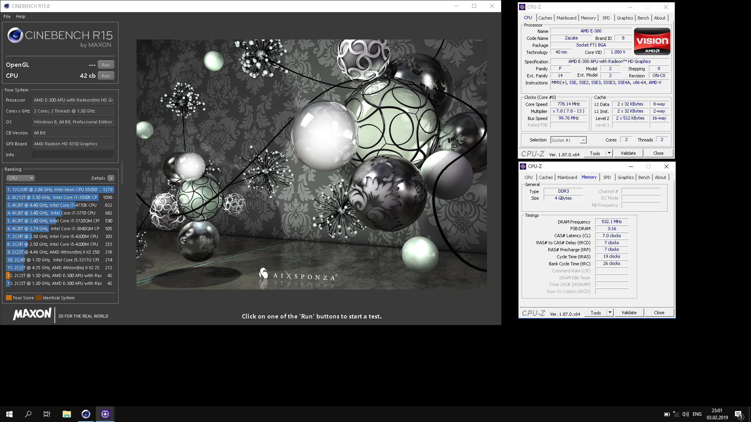Open the battery status tray icon
Image resolution: width=751 pixels, height=422 pixels.
coord(667,414)
